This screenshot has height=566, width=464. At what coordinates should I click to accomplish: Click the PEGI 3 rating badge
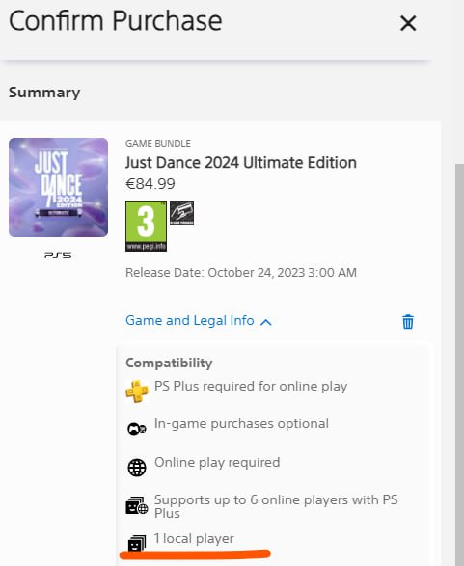pyautogui.click(x=146, y=226)
